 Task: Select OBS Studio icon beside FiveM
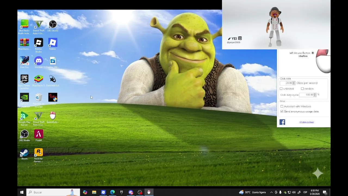[24, 136]
